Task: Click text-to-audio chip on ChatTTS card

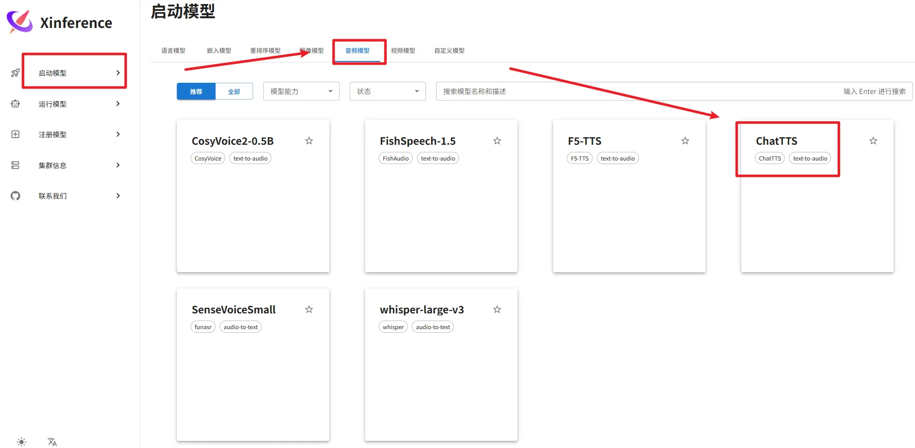Action: [x=810, y=158]
